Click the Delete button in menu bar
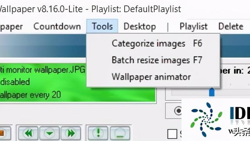Screen dimensions: 250x141 pyautogui.click(x=231, y=26)
